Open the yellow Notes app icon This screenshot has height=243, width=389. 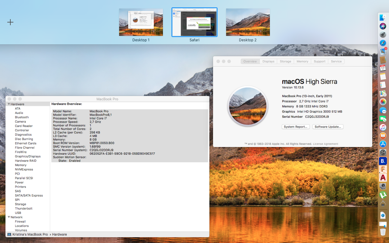[x=383, y=77]
